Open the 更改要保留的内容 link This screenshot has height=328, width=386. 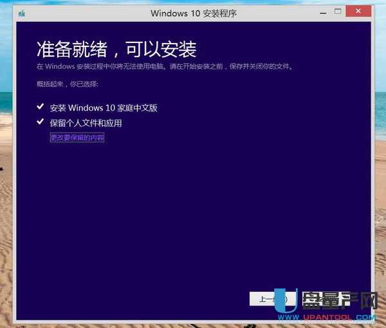click(77, 138)
